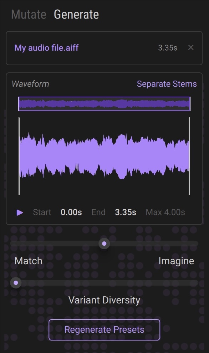209x353 pixels.
Task: Click the far right of Variant Diversity track
Action: 196,283
